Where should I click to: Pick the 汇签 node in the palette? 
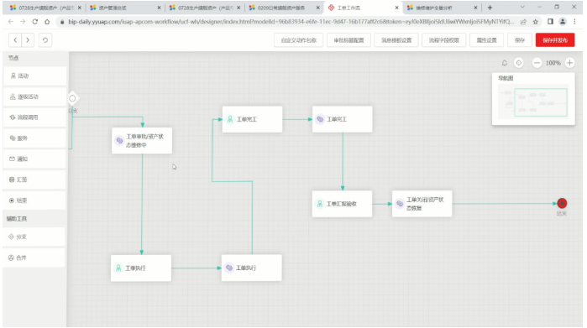34,180
